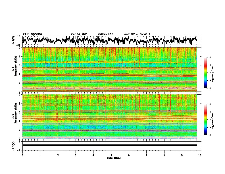
Task: Click the ch.2 color scale bar
Action: [206, 120]
